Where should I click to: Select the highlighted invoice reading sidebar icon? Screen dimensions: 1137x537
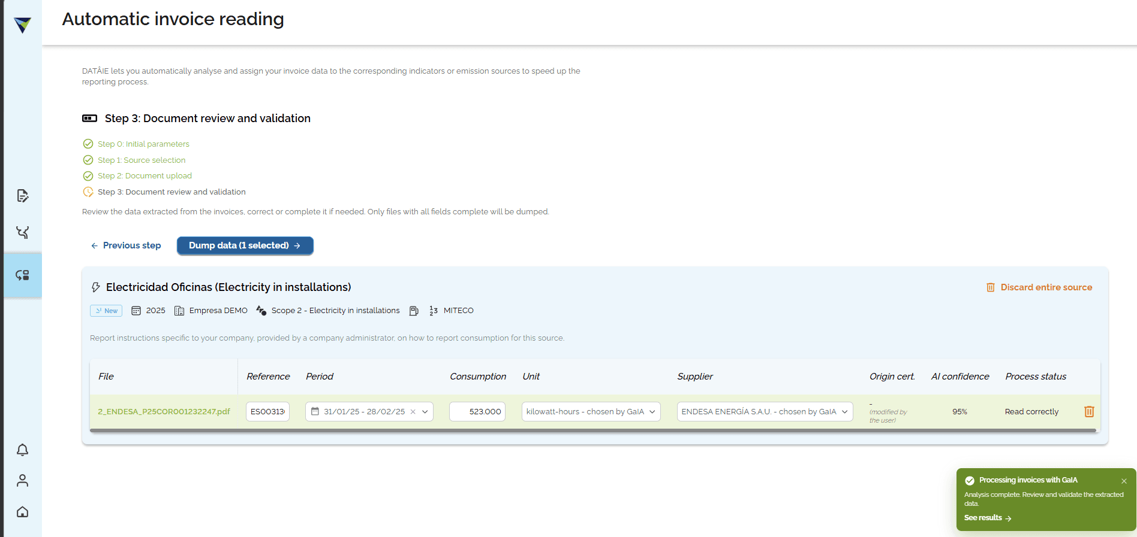(x=23, y=275)
